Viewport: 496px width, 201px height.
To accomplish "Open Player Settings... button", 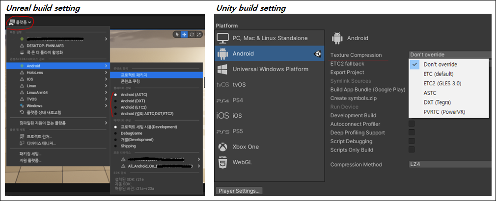I will pos(239,191).
